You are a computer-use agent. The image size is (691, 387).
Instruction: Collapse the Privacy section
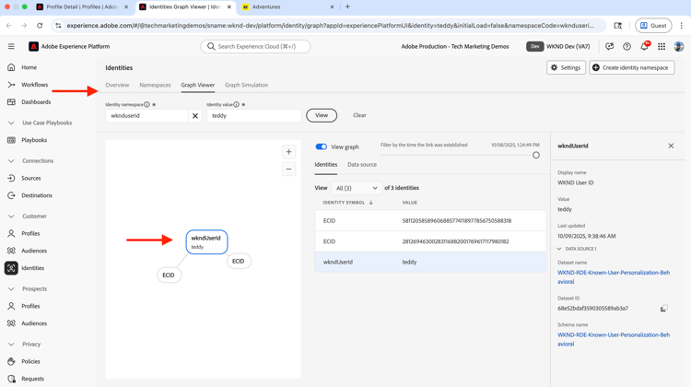[x=11, y=345]
